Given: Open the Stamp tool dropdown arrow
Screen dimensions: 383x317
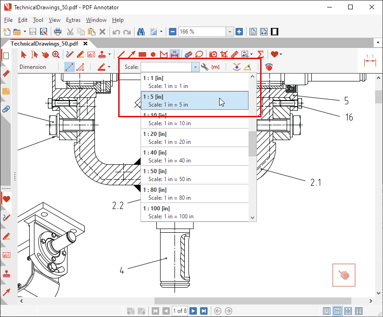Looking at the screenshot, I should click(109, 54).
